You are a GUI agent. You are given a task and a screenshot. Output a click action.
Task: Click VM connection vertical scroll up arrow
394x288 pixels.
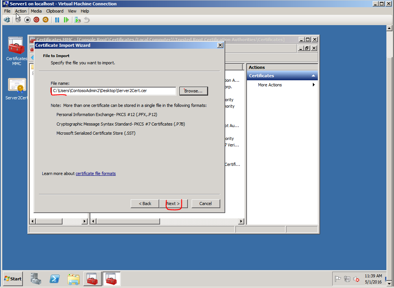point(389,28)
